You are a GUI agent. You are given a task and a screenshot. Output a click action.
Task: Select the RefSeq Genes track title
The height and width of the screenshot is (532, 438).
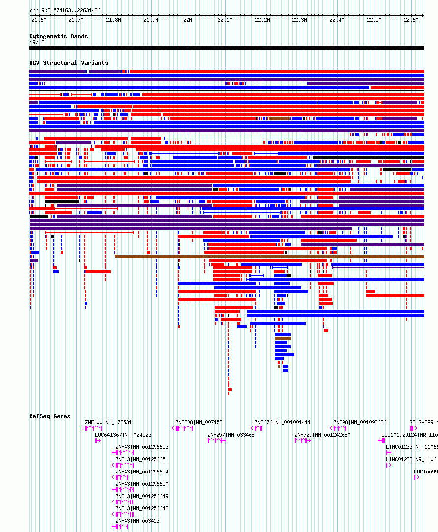tap(50, 416)
